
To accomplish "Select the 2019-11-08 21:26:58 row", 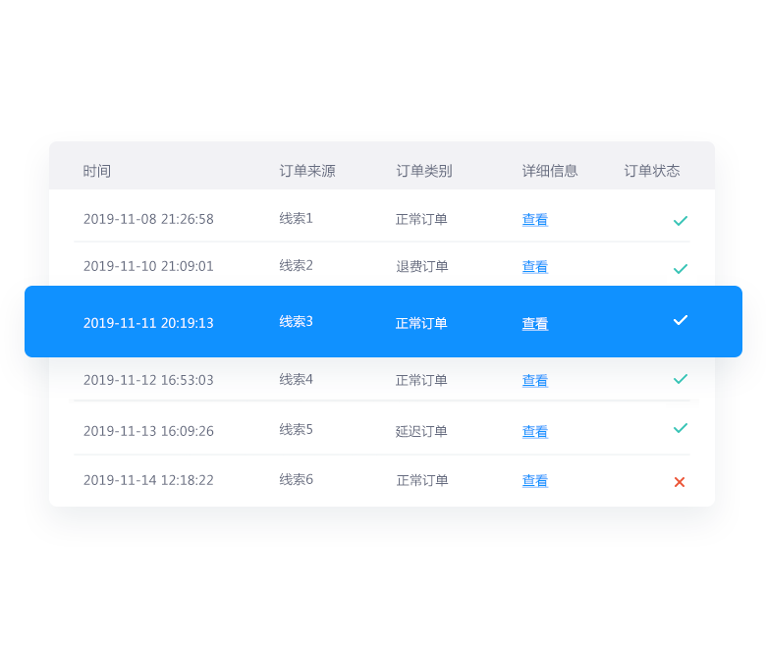I will pos(148,219).
